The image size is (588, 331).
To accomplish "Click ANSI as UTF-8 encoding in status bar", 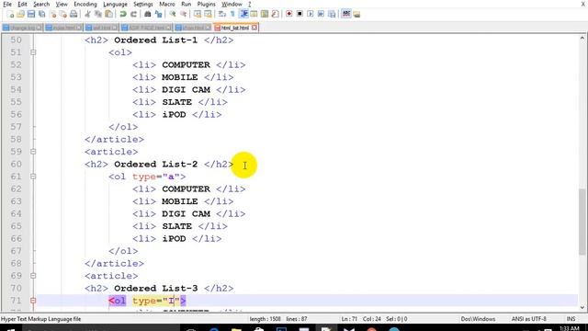I will (x=529, y=319).
